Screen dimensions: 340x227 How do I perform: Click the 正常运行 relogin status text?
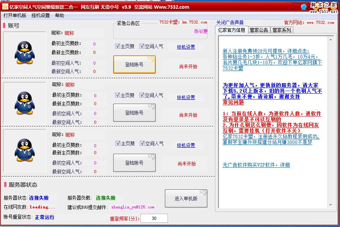coord(45,217)
